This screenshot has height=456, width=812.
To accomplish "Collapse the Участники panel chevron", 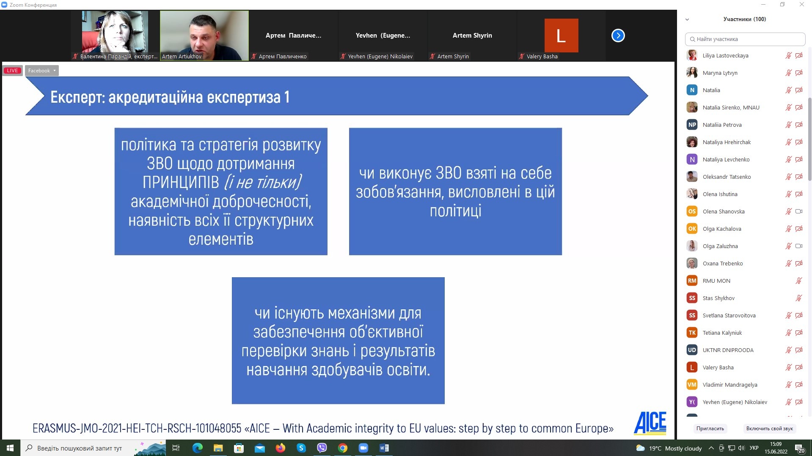I will [687, 19].
